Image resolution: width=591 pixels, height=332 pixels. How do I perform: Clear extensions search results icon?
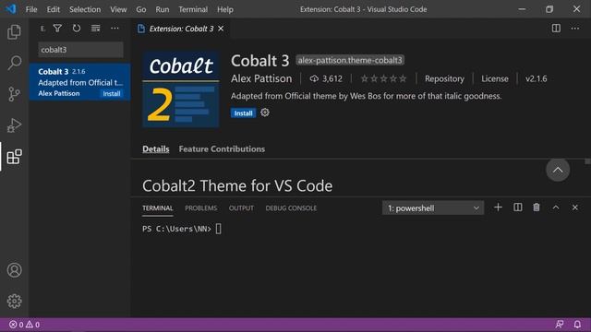tap(96, 29)
